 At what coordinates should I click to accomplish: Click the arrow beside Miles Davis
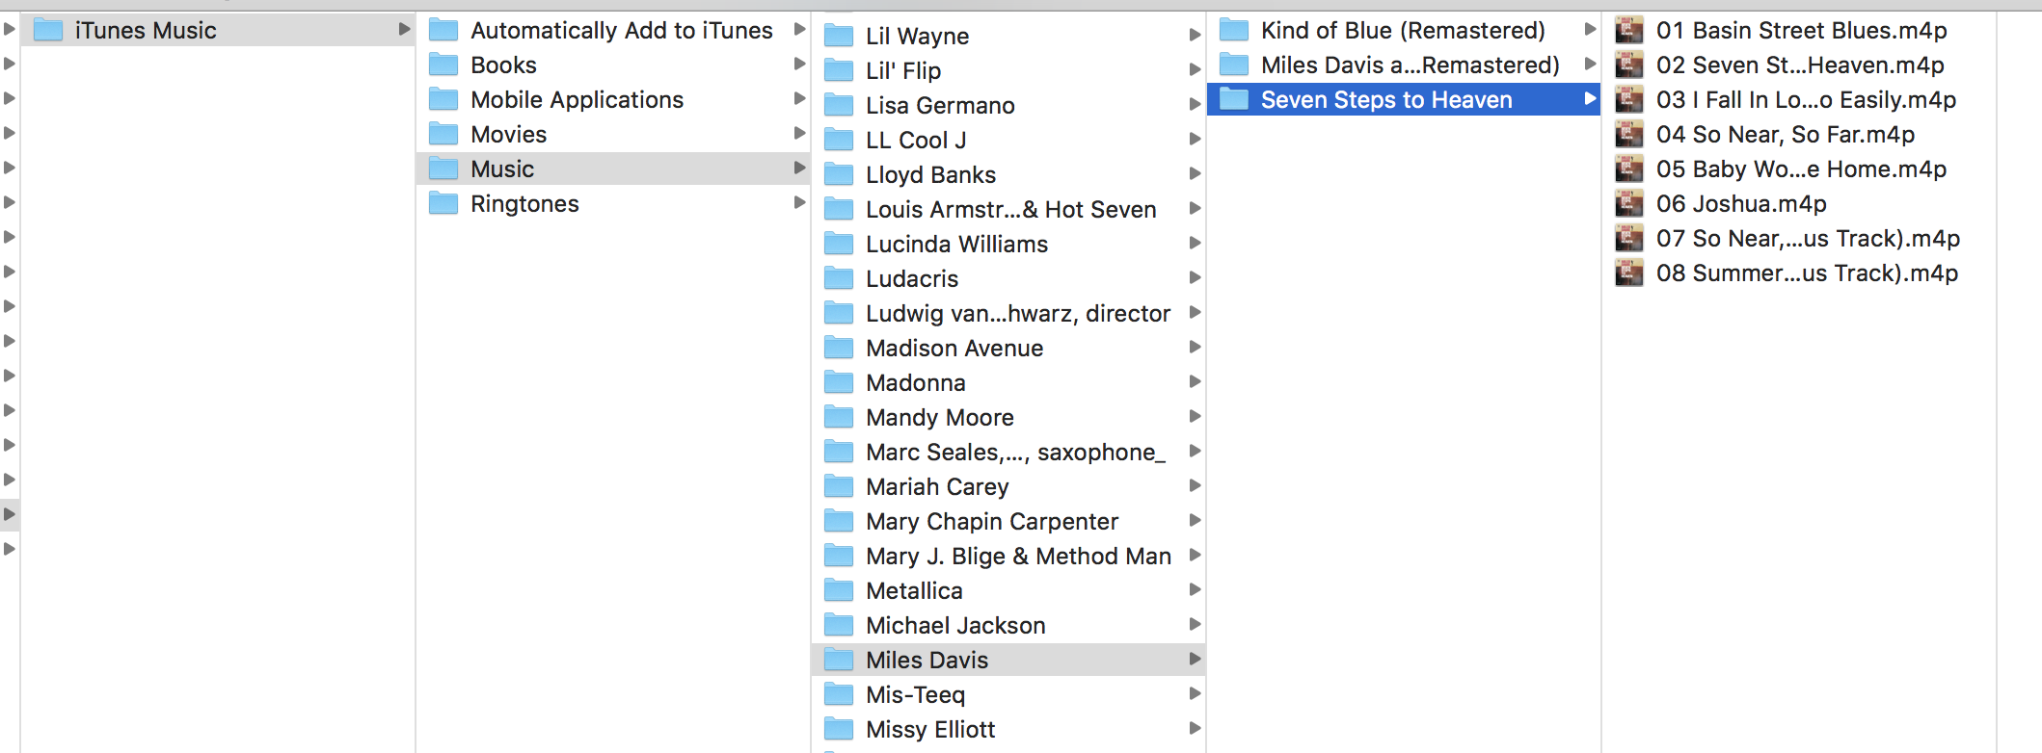point(1195,659)
